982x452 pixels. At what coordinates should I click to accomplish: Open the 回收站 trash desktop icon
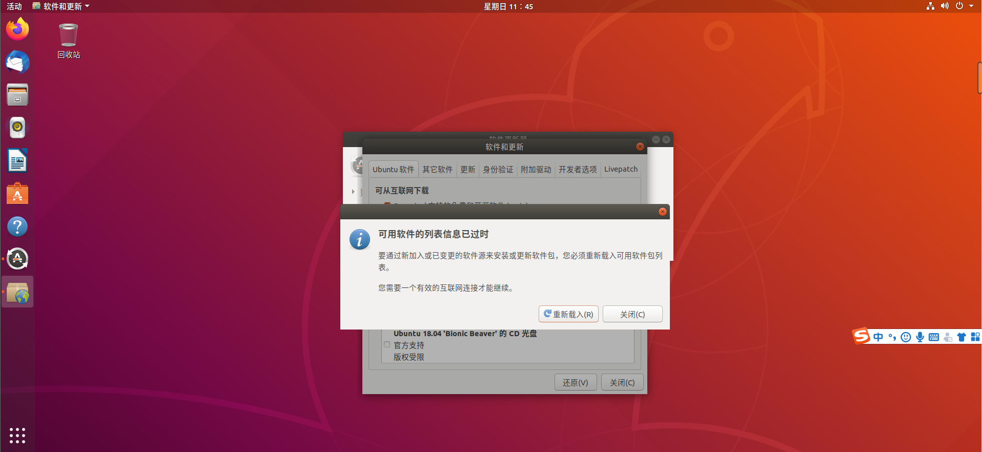[x=69, y=41]
